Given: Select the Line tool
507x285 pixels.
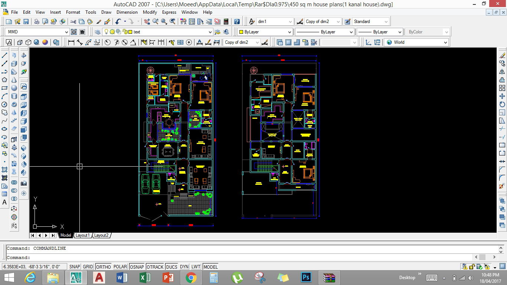Looking at the screenshot, I should point(4,55).
